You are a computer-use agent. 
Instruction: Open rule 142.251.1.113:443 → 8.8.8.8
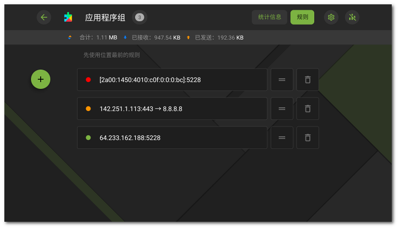(172, 109)
